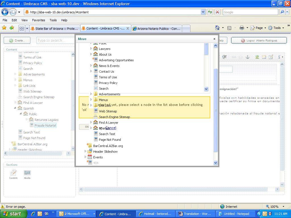Click the Lawyers home icon in Move dialog

[x=95, y=49]
